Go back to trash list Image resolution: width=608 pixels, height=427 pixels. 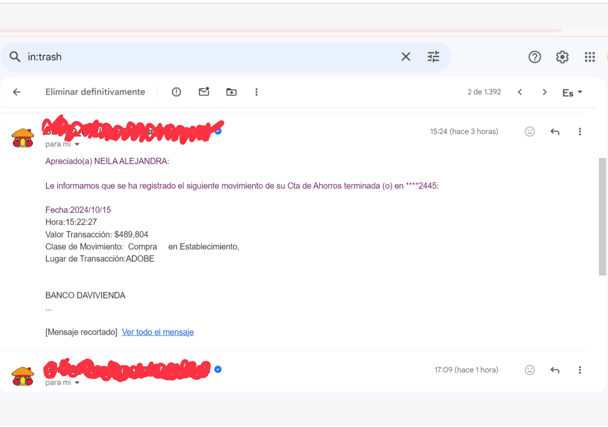(x=17, y=92)
